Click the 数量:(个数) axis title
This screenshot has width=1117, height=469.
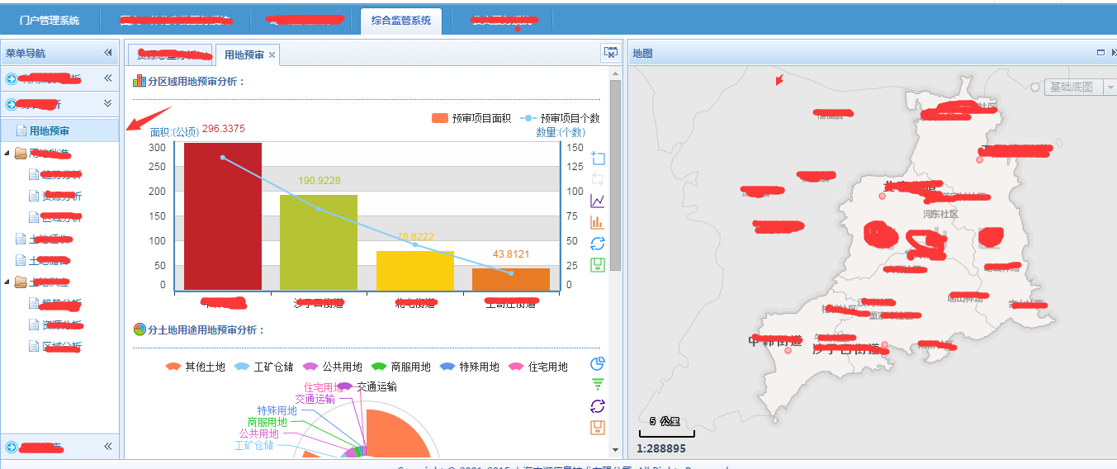[560, 132]
